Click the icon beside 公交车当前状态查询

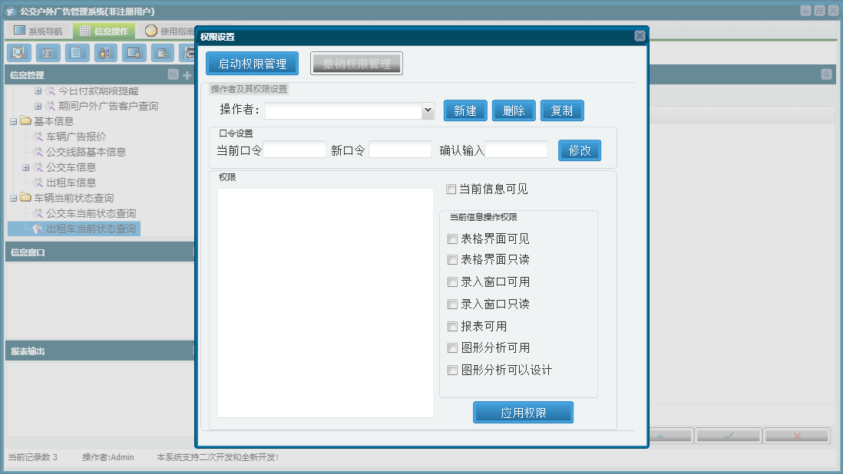38,214
